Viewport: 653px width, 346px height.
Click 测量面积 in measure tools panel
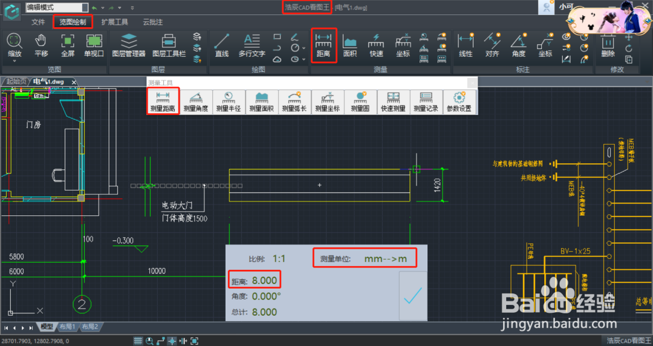pos(262,102)
